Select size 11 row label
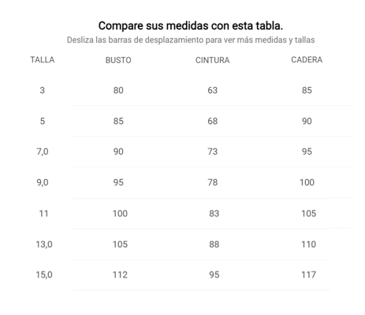 [x=43, y=213]
